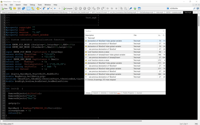This screenshot has width=200, height=125.
Task: Open a file with the yellow folder icon
Action: coord(15,9)
